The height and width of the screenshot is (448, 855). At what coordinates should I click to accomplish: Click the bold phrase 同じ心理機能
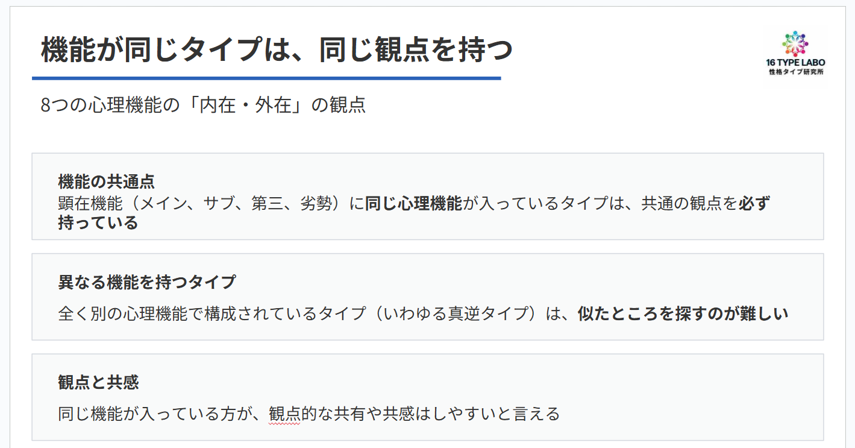pyautogui.click(x=413, y=203)
